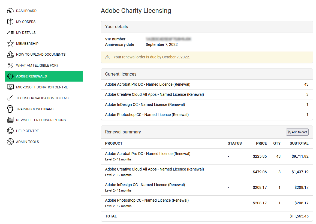Viewport: 316px width, 224px height.
Task: Click the Microsoft Donation Centre monitor icon
Action: 10,87
